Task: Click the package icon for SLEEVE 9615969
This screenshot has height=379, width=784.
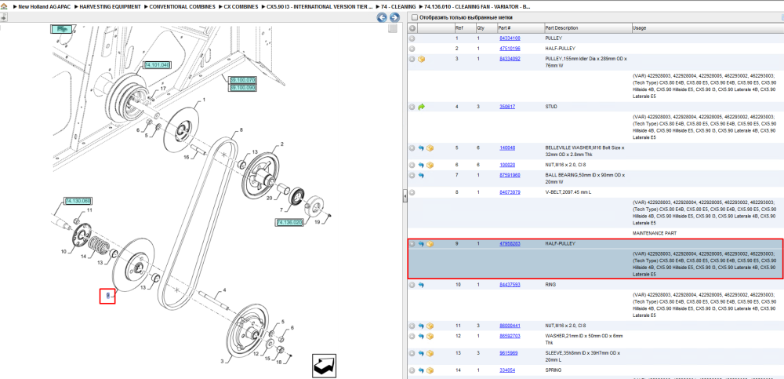Action: coord(430,353)
